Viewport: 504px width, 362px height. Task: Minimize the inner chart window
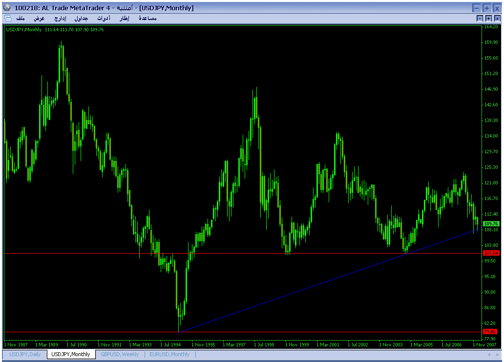point(480,18)
